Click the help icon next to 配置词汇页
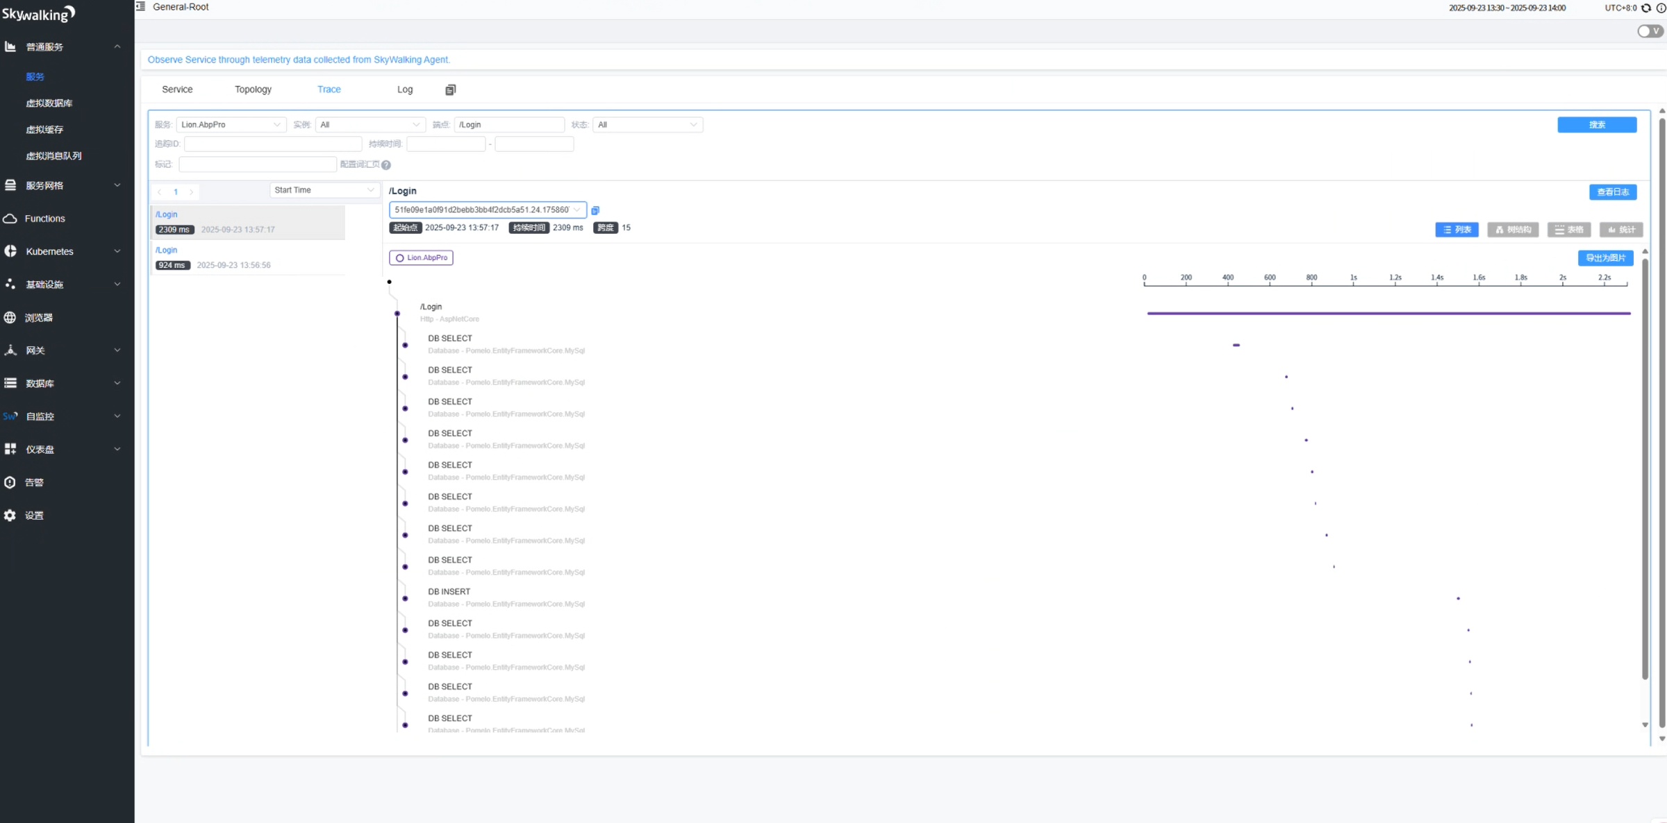The width and height of the screenshot is (1667, 823). click(x=386, y=165)
